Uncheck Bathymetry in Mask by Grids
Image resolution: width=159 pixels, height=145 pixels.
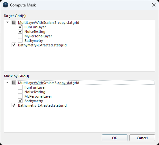tap(20, 101)
